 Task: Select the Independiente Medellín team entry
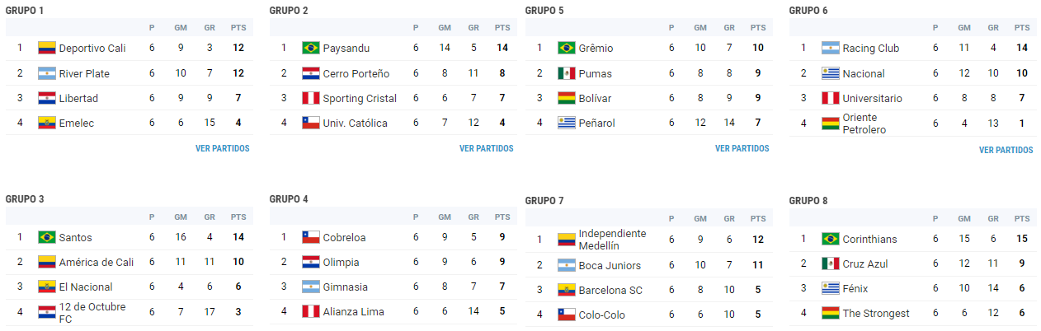611,240
